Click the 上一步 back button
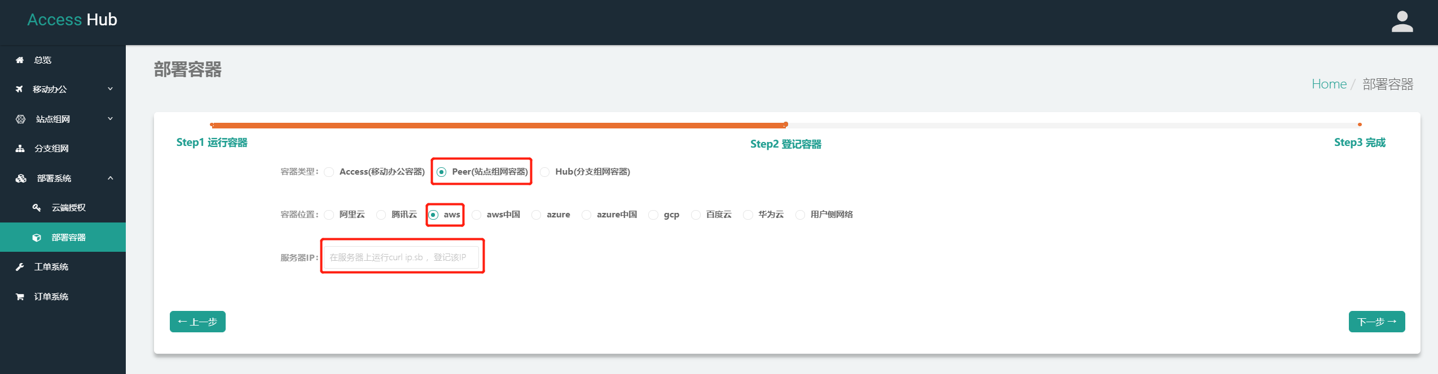 click(x=197, y=322)
